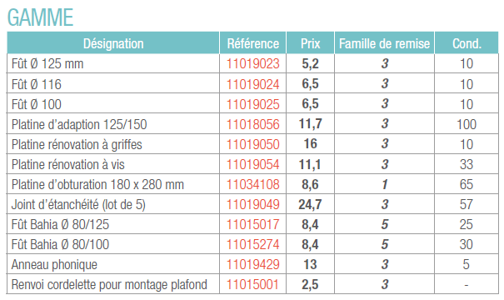Select reference 11019054
The image size is (504, 300).
pyautogui.click(x=253, y=164)
